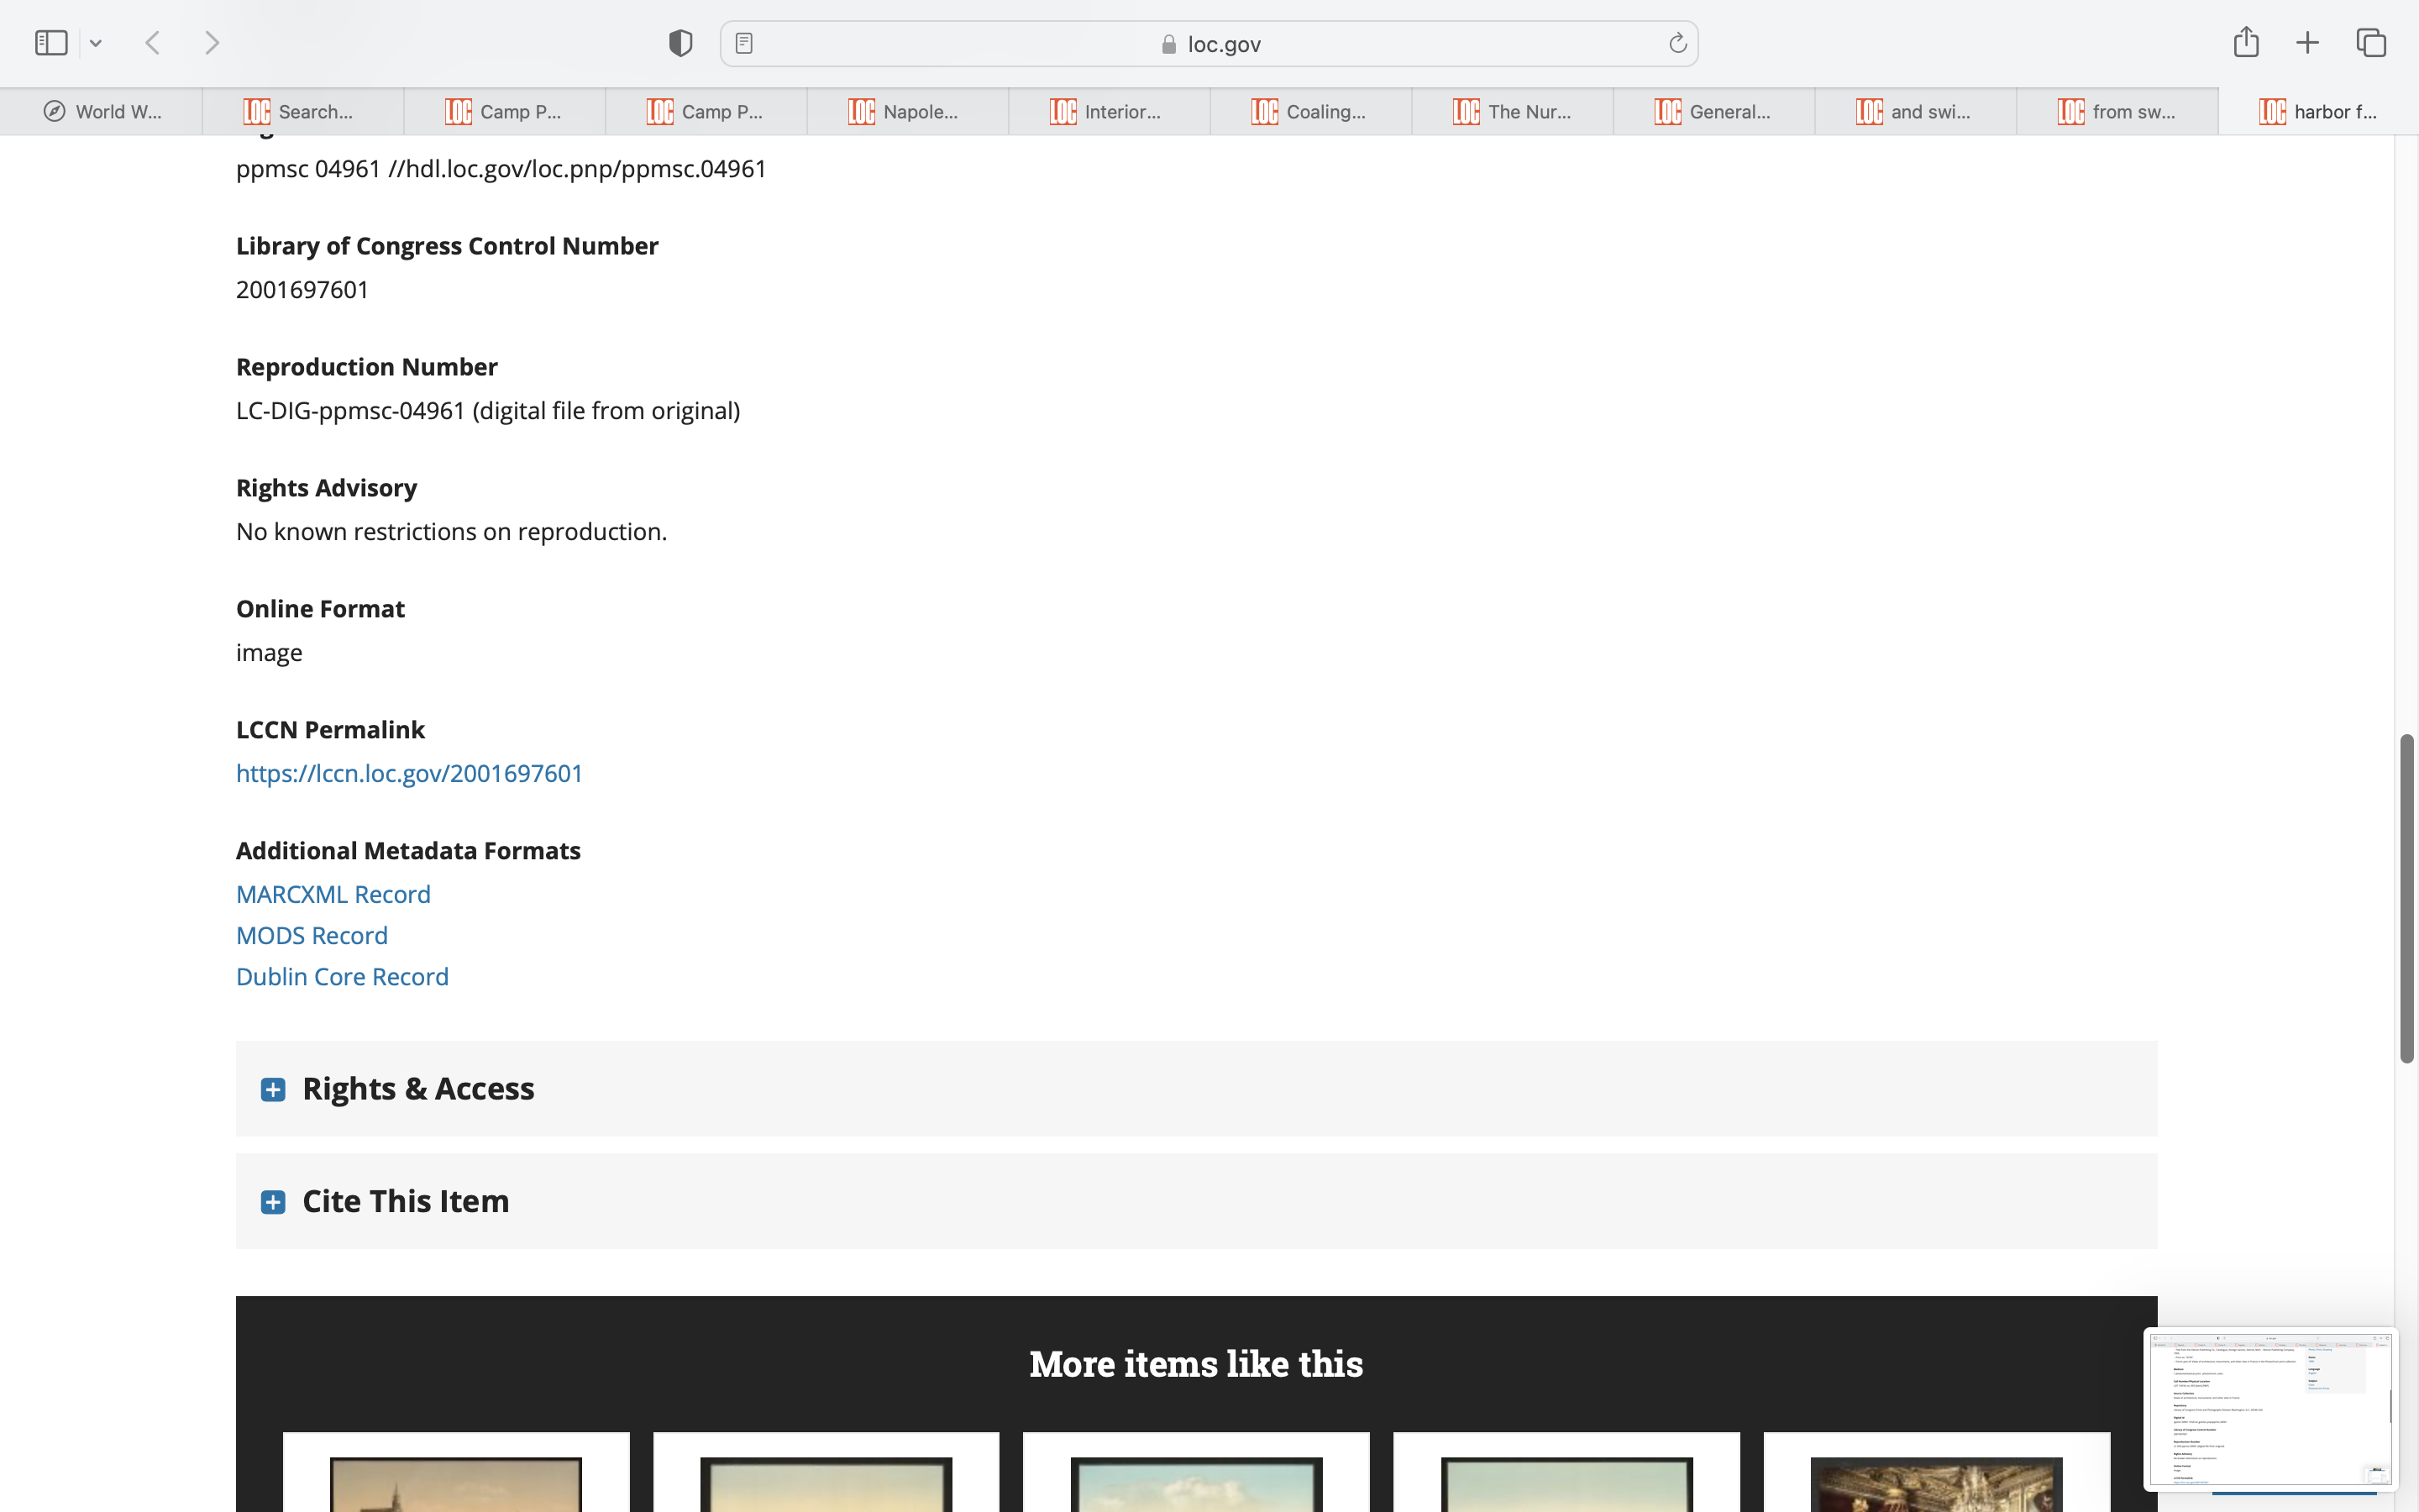Open the sidebar options dropdown chevron
Viewport: 2419px width, 1512px height.
click(96, 43)
